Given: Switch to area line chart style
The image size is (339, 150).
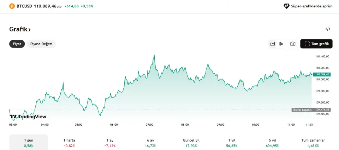Looking at the screenshot, I should click(x=272, y=44).
